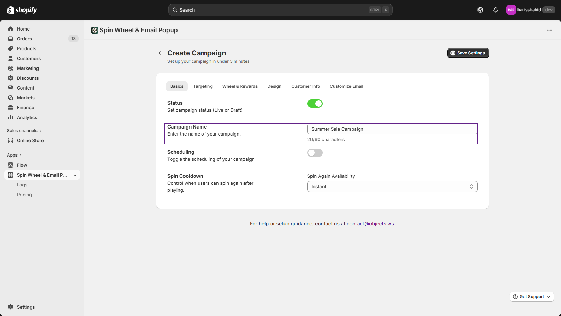561x316 pixels.
Task: Open the Customers person icon
Action: (x=11, y=58)
